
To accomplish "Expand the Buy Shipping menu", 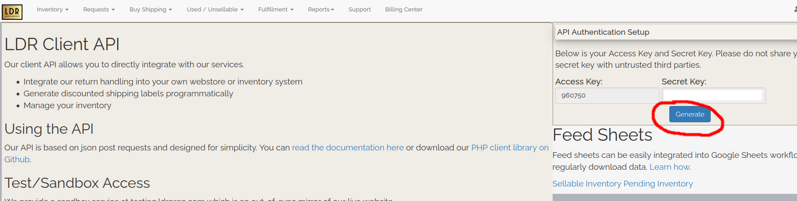I will click(151, 9).
